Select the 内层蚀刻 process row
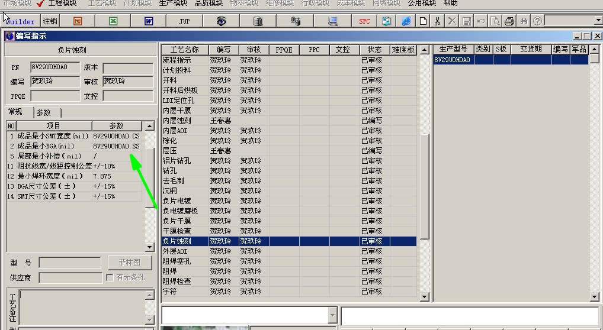 [x=289, y=121]
